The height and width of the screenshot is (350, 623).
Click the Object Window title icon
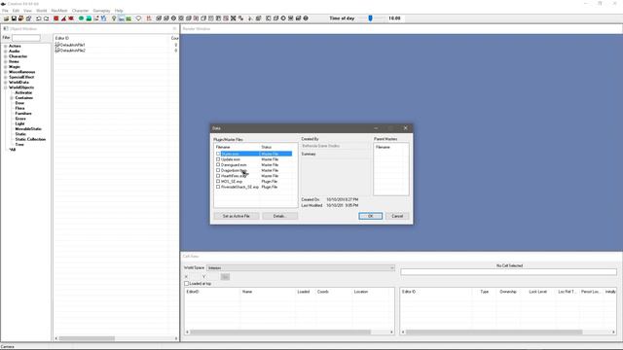click(6, 28)
